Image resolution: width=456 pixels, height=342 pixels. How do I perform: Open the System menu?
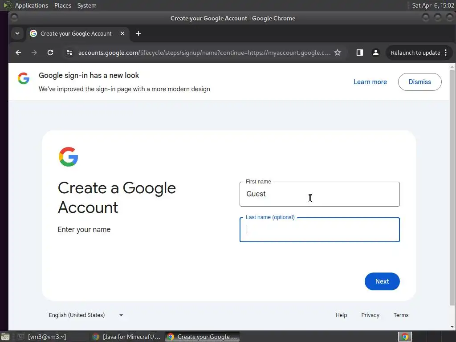[87, 5]
